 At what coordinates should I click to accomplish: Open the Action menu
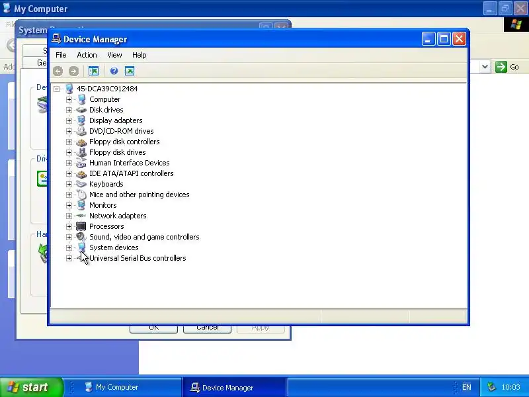point(87,55)
